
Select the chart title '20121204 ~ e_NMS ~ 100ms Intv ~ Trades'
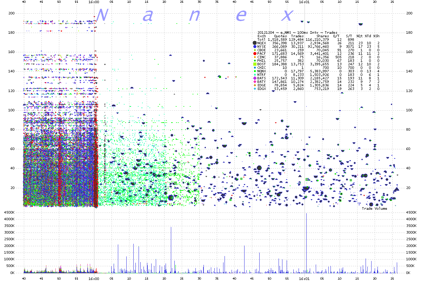tap(297, 33)
